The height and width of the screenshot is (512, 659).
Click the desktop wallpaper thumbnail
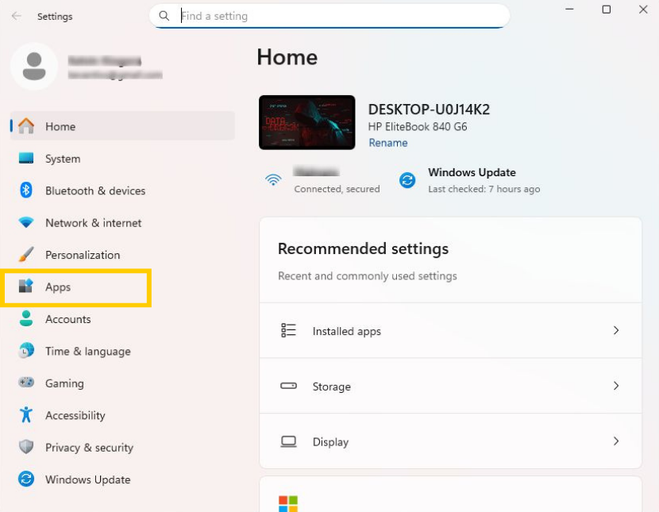[306, 122]
